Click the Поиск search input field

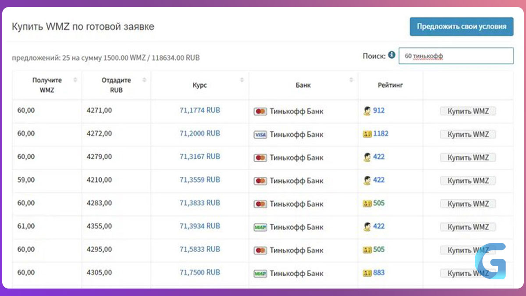pos(456,56)
